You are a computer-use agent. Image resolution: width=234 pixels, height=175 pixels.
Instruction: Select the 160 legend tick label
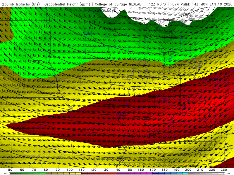[141, 170]
